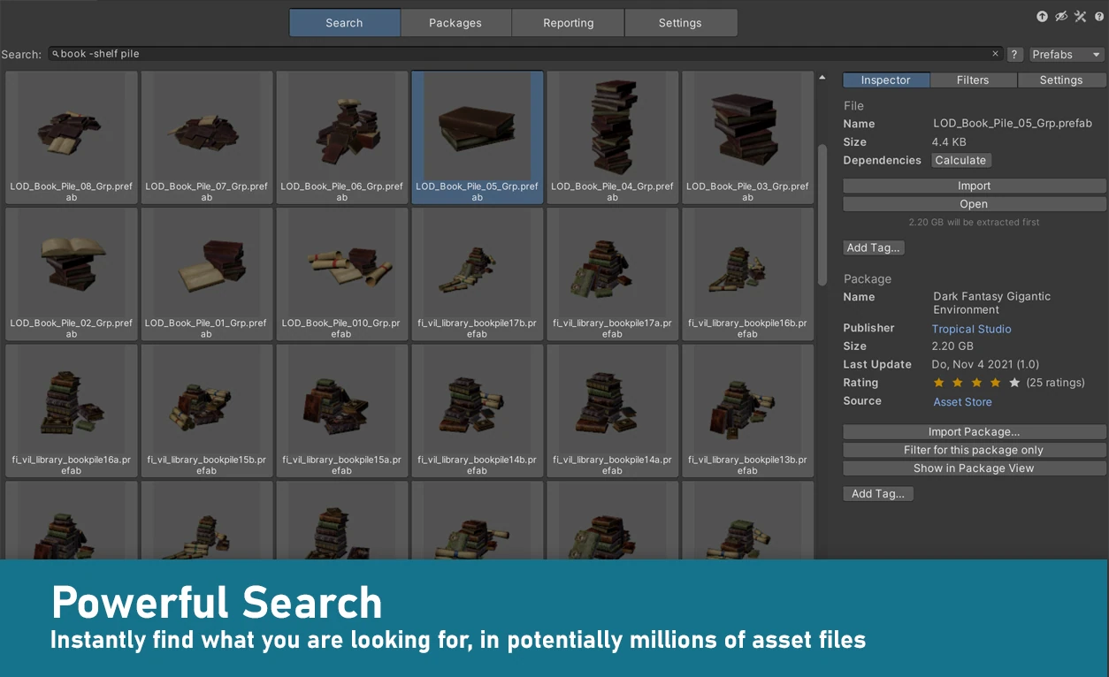Select fi_vil_library_bookpile14b prefab thumbnail
Image resolution: width=1109 pixels, height=677 pixels.
[478, 412]
